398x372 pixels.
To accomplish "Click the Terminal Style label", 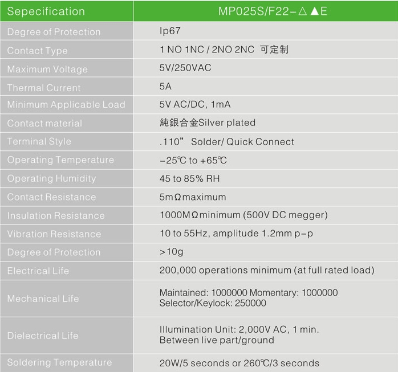I will click(39, 141).
